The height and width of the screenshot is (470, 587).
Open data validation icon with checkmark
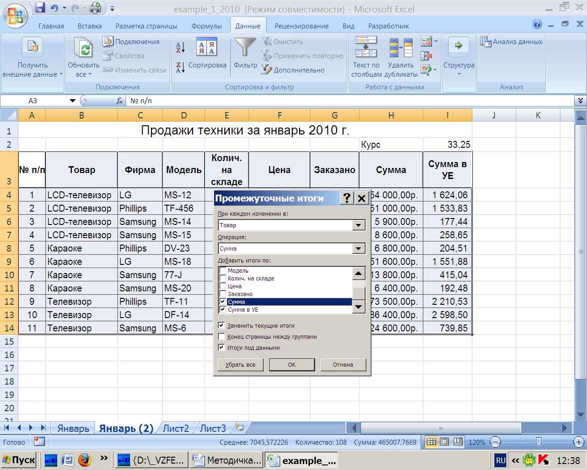pyautogui.click(x=426, y=42)
